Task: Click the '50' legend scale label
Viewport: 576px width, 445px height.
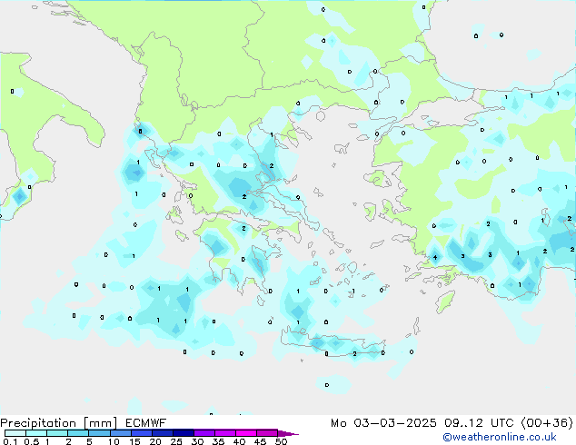Action: 281,441
